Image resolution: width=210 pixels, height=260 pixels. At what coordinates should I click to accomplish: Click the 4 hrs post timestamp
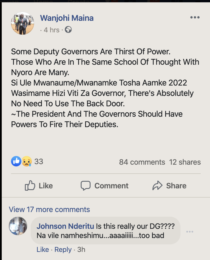[x=51, y=30]
